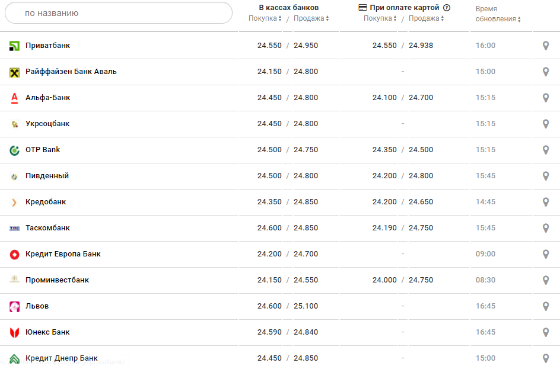Click the Таскомбанк logo icon
This screenshot has height=366, width=560.
pos(15,229)
